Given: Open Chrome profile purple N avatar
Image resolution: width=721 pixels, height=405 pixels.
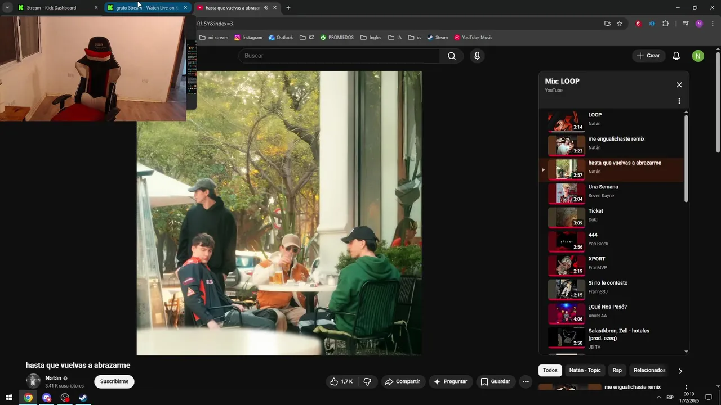Looking at the screenshot, I should [699, 24].
